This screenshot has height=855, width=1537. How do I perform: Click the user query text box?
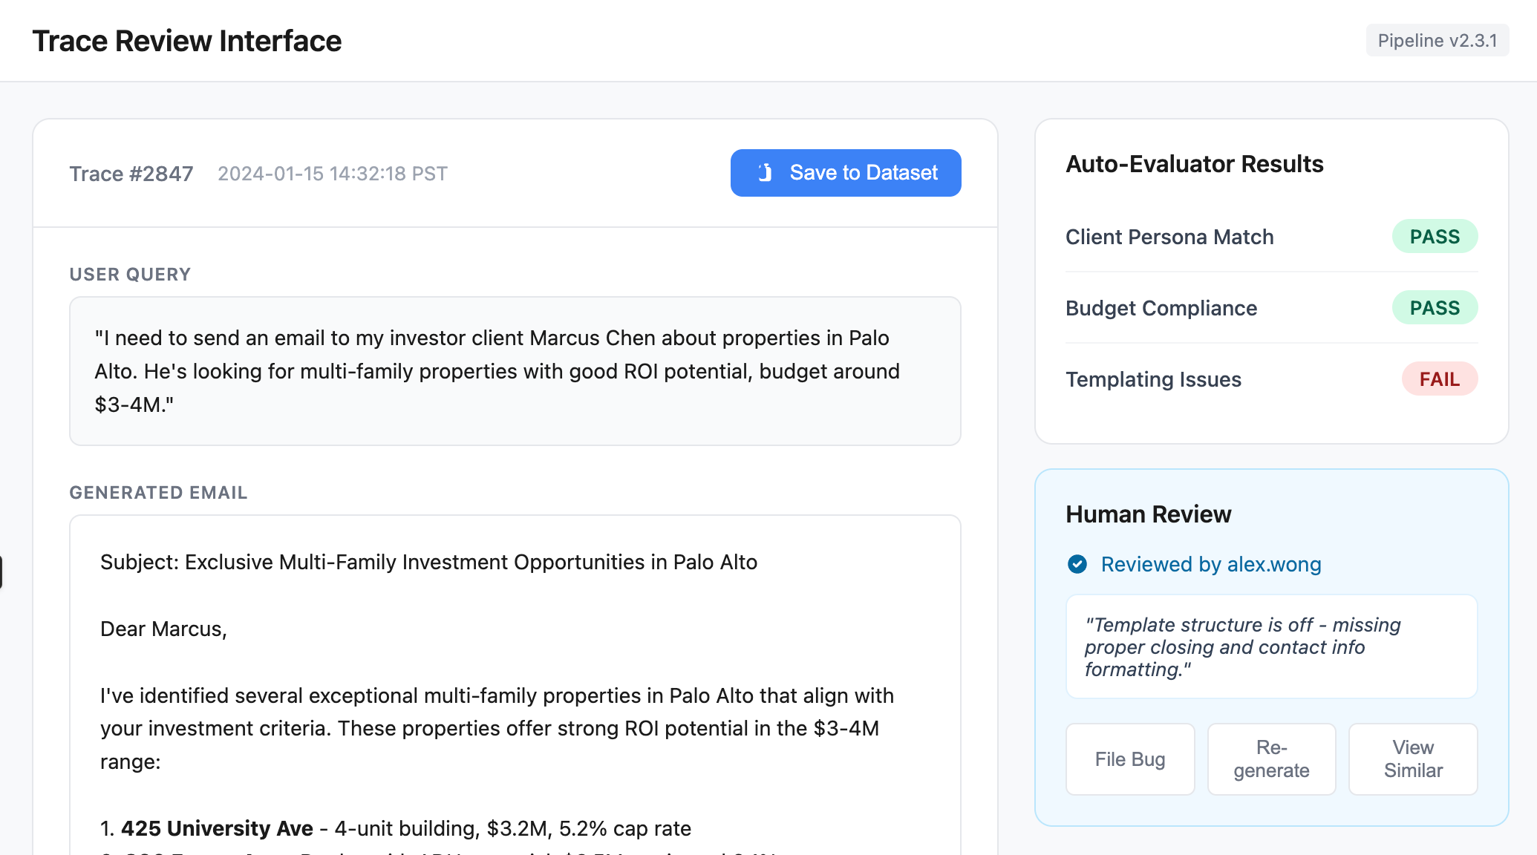click(515, 371)
